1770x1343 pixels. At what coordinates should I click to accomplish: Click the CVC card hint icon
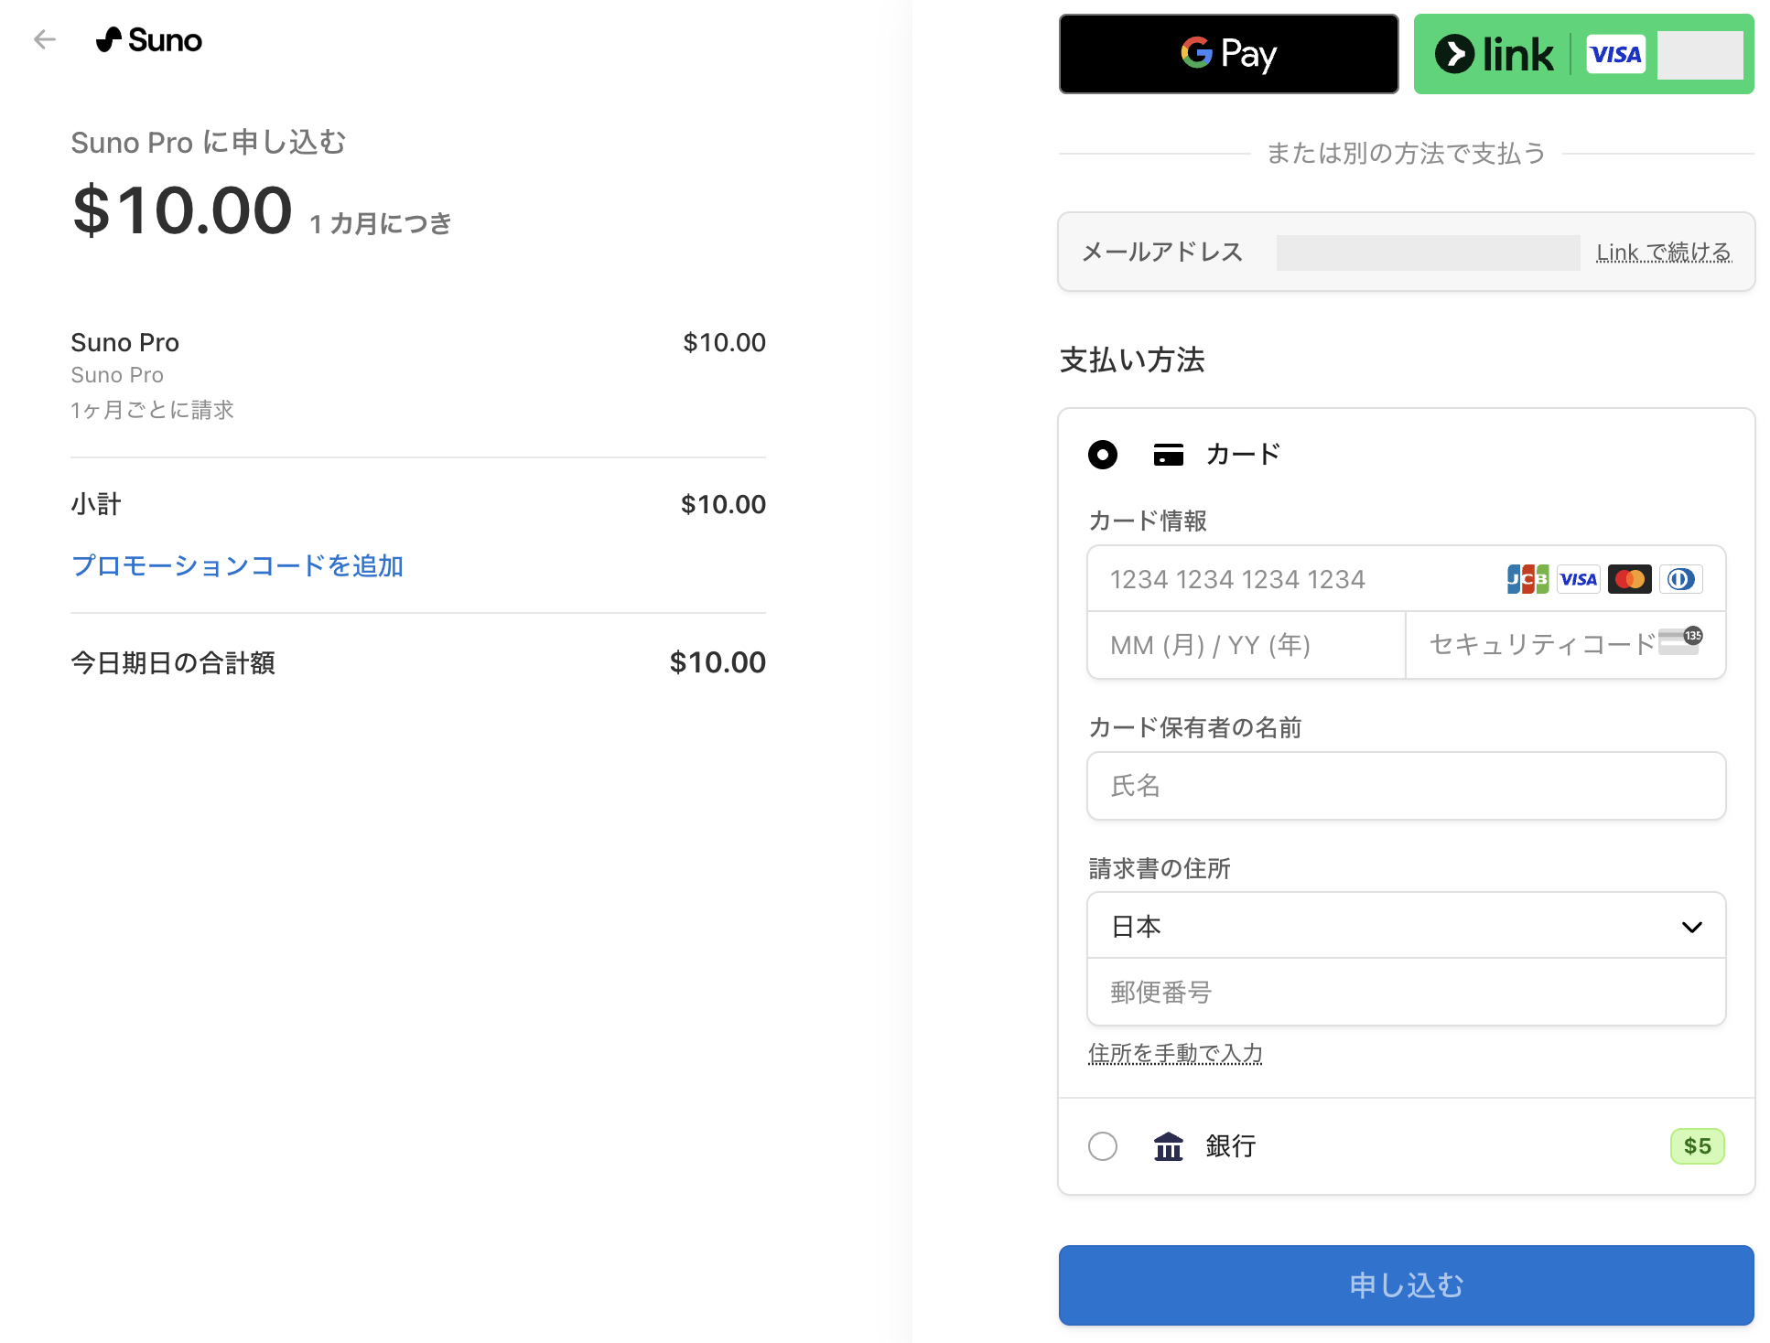coord(1680,640)
